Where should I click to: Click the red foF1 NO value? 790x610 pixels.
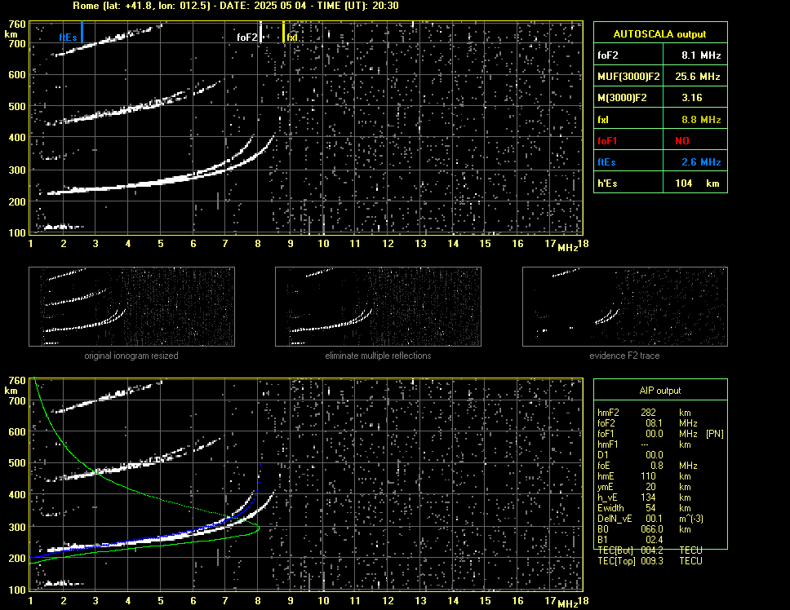pos(682,141)
